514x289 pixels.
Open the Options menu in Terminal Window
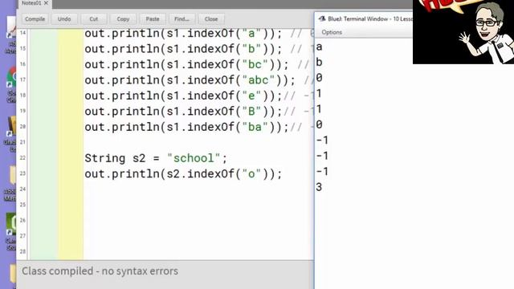click(332, 32)
